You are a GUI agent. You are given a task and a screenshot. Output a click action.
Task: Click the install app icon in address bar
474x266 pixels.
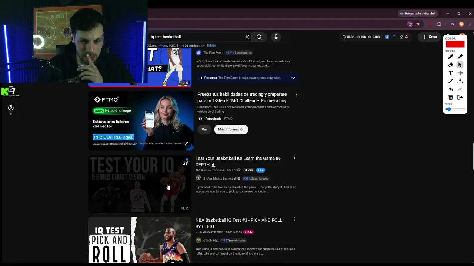click(410, 24)
